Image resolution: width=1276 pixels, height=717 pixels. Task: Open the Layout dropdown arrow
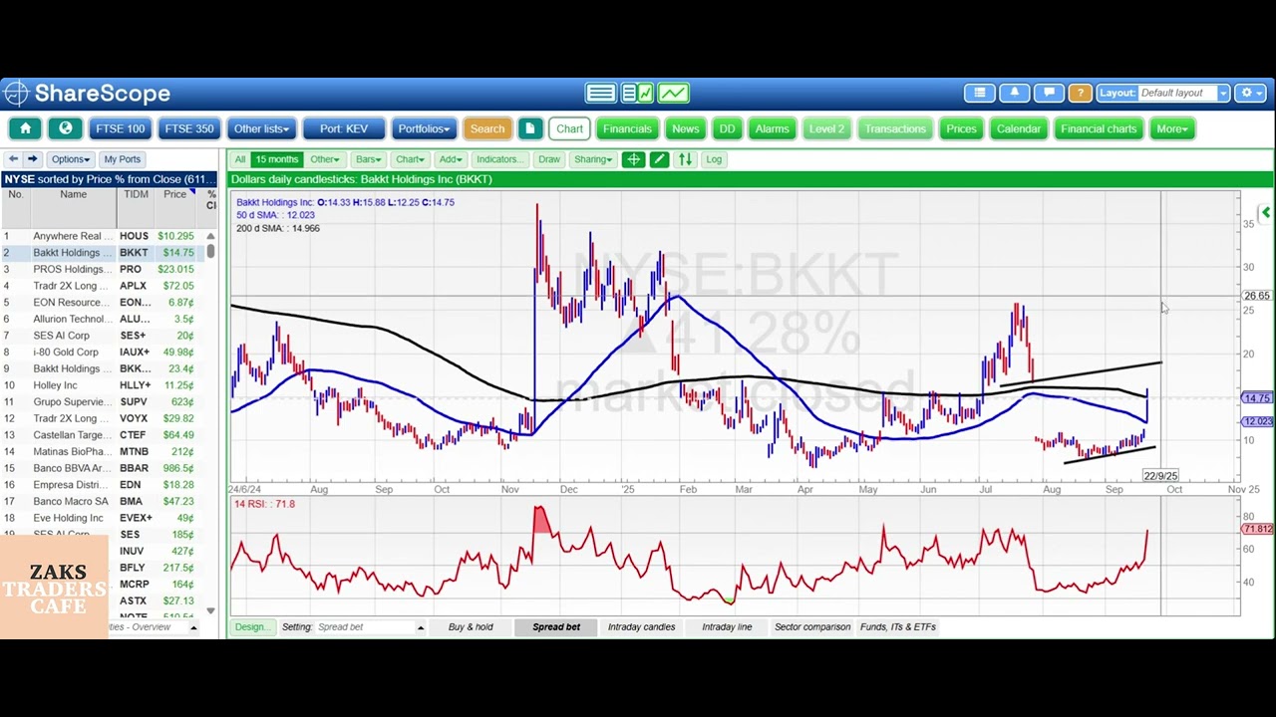click(1223, 93)
